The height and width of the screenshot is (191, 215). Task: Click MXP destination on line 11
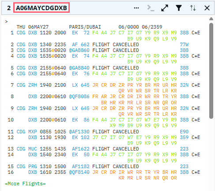[x=33, y=132]
